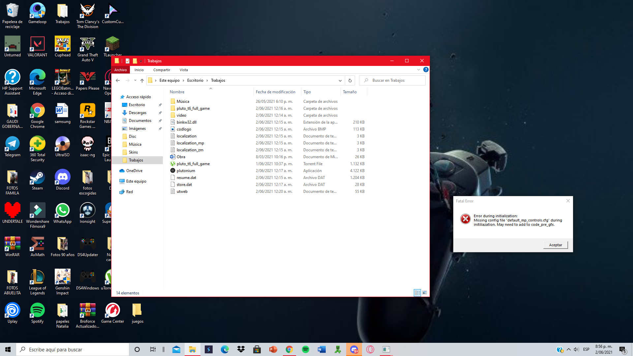Open quick access toolbar customize dropdown
The width and height of the screenshot is (633, 356).
tap(141, 61)
